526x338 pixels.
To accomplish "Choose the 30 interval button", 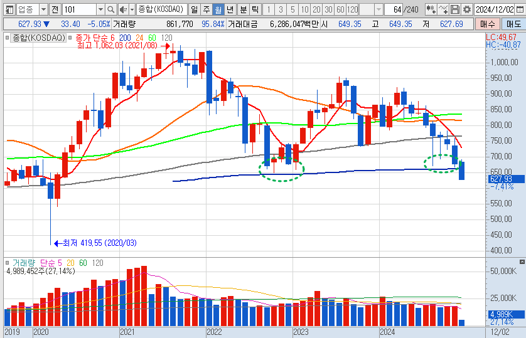I will (x=328, y=9).
